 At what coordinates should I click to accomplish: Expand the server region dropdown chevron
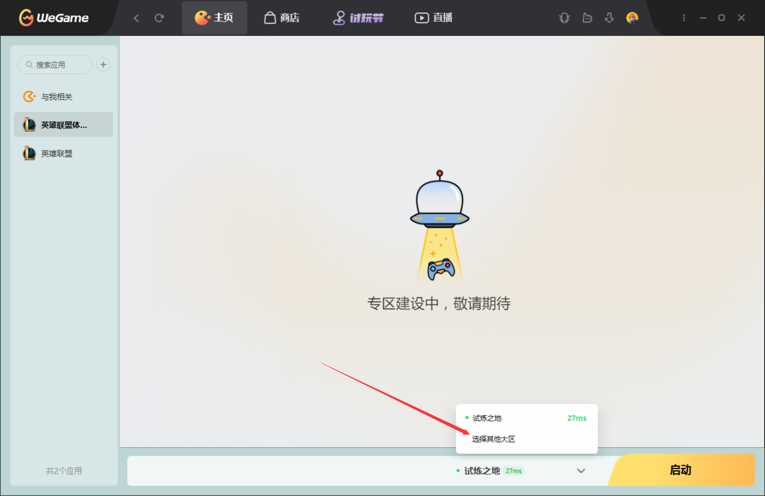(581, 471)
